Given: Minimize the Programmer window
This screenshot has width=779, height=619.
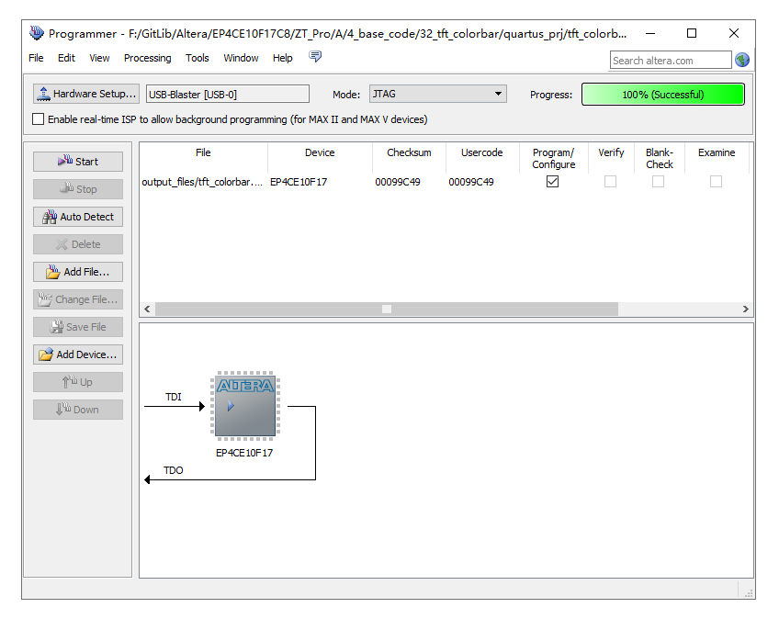Looking at the screenshot, I should click(x=649, y=33).
